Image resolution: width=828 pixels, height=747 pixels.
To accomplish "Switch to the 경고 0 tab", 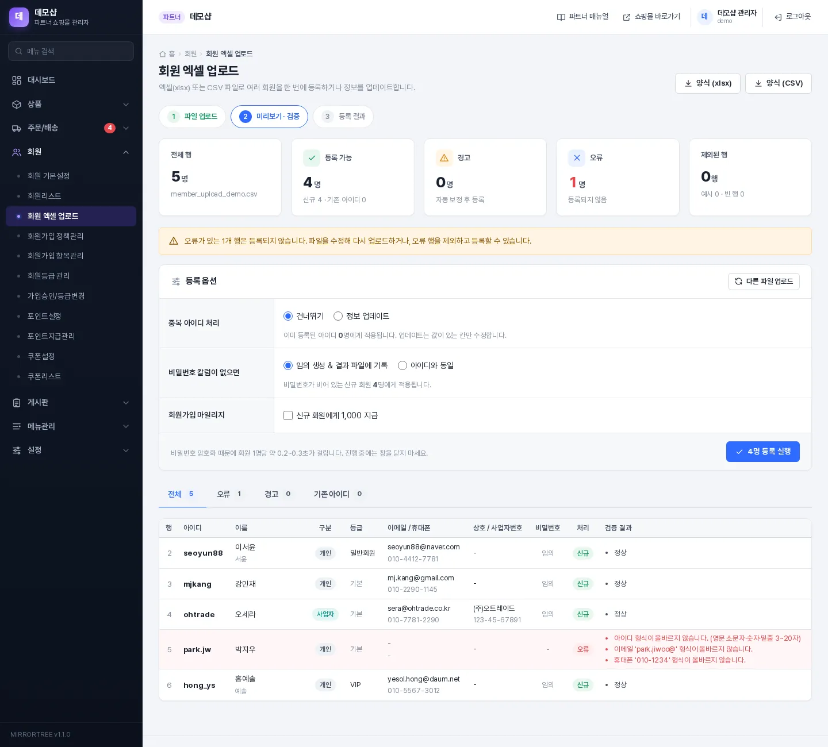I will [278, 494].
